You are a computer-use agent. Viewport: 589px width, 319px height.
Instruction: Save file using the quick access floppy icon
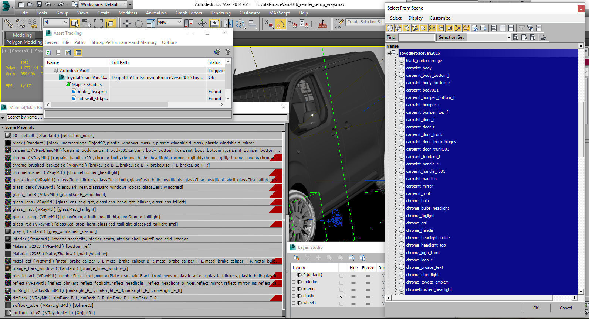(x=39, y=4)
